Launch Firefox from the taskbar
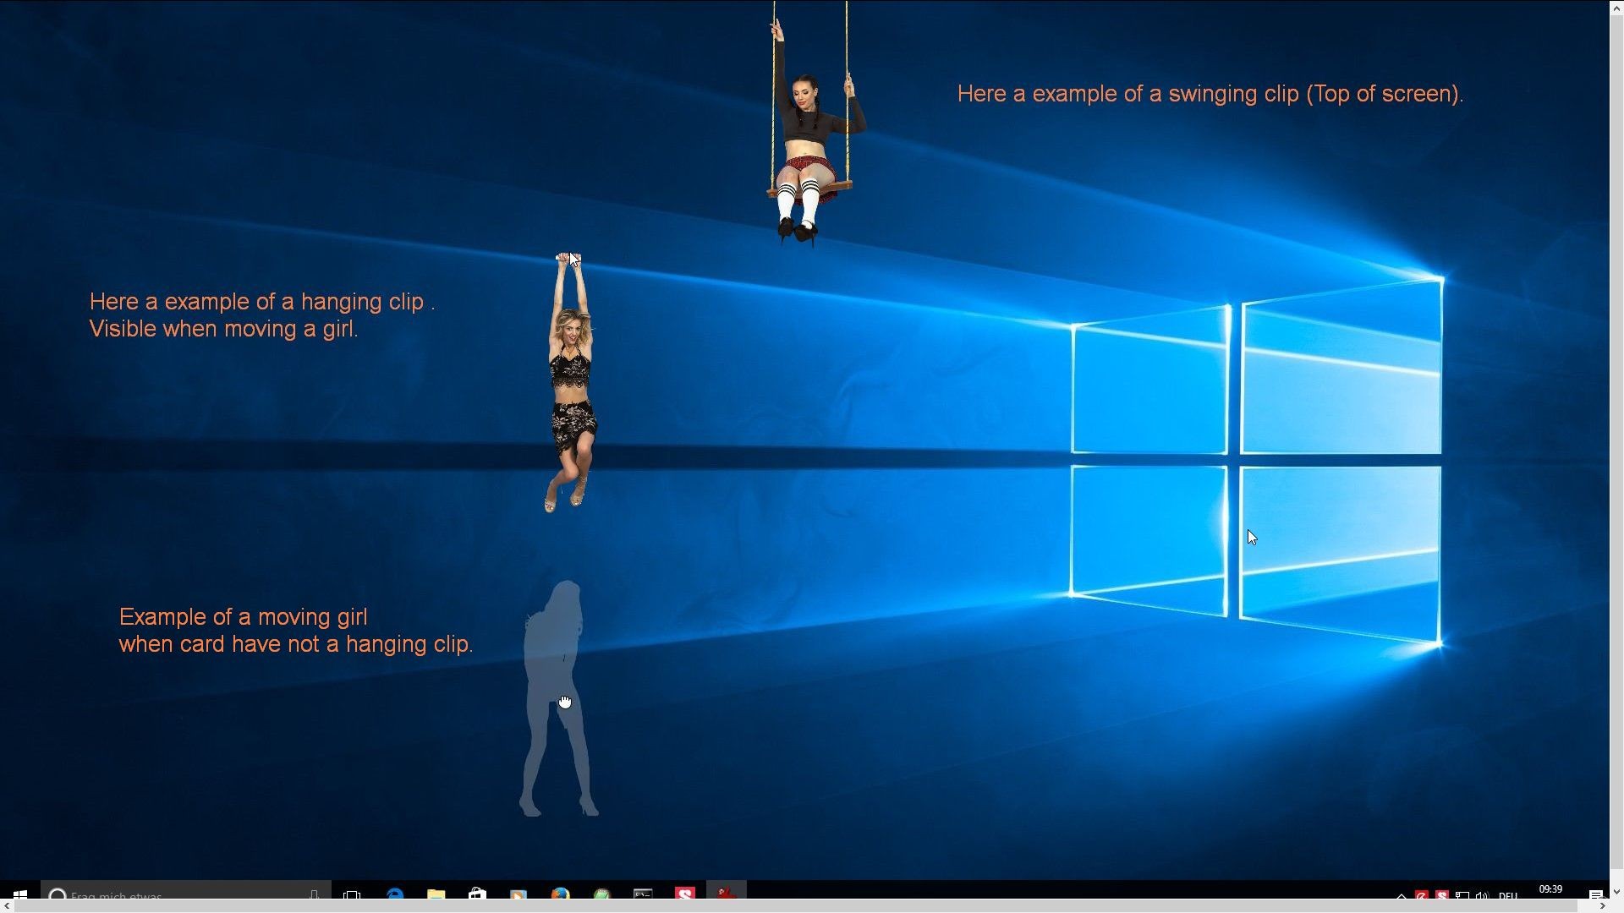Viewport: 1624px width, 913px height. pos(560,894)
